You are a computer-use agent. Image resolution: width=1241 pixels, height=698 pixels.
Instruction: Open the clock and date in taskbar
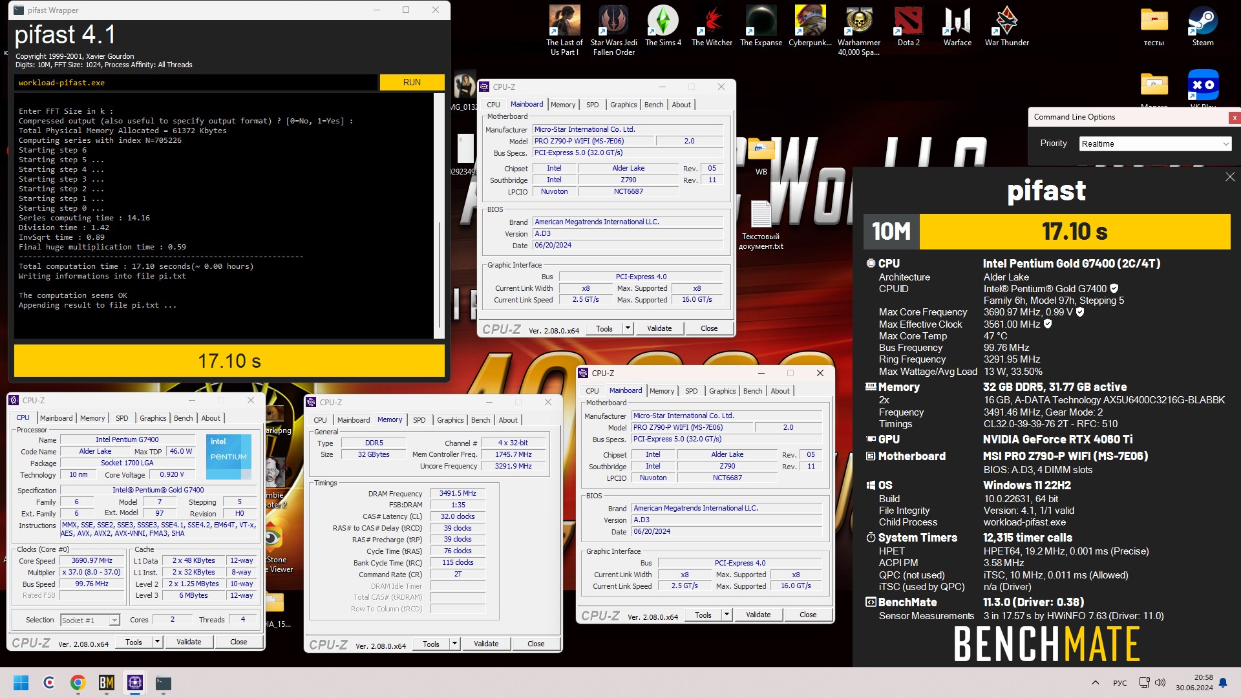(x=1194, y=682)
